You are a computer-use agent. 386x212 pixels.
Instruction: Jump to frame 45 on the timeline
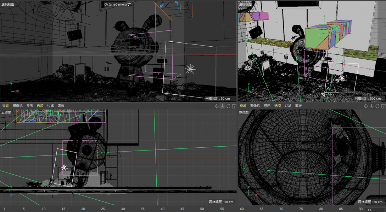182,209
